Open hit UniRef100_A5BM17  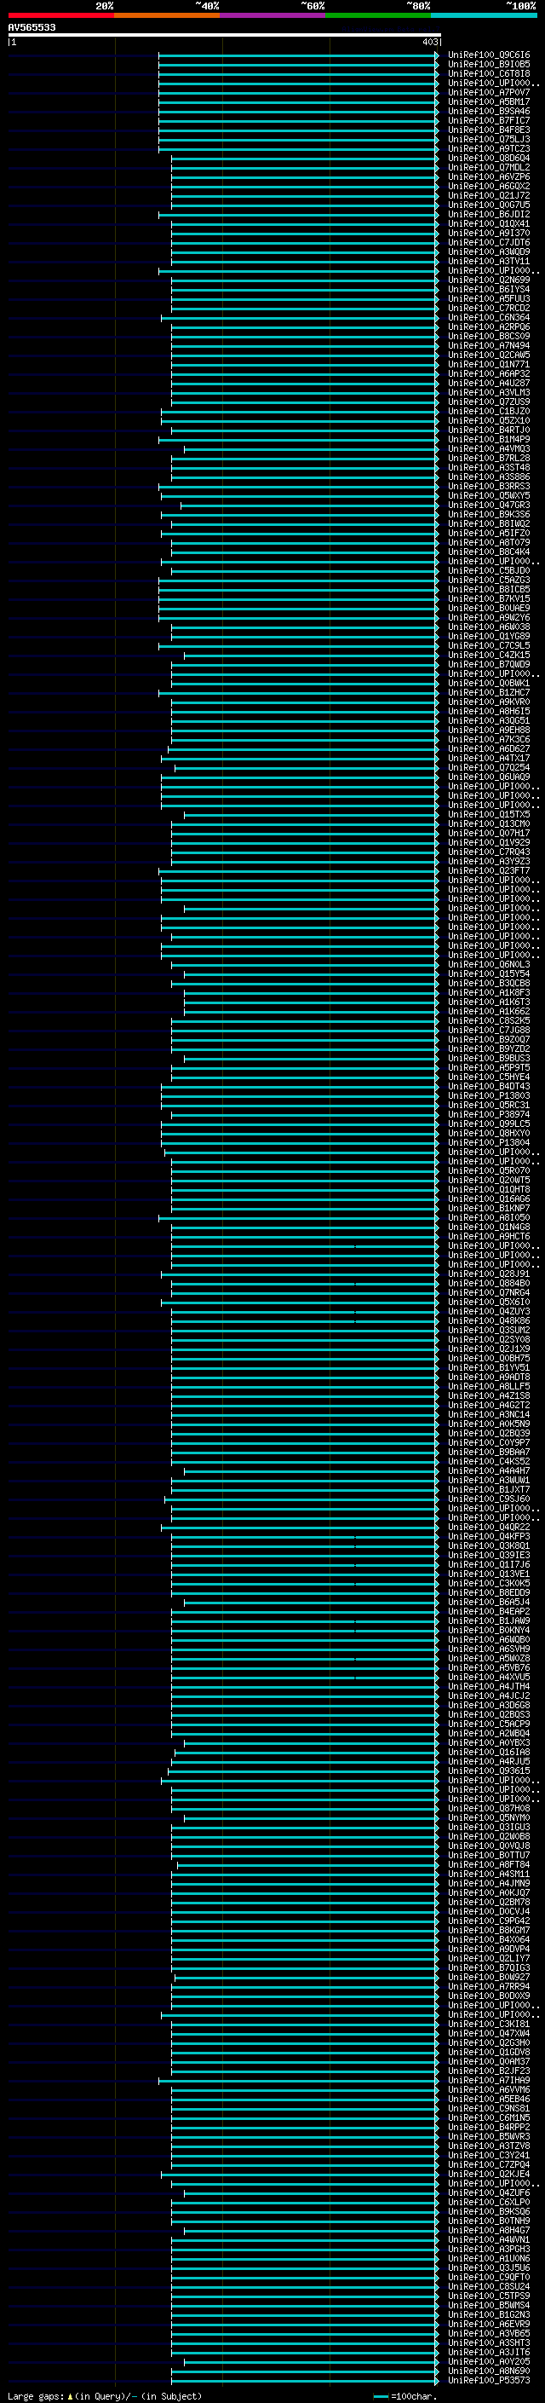[489, 101]
